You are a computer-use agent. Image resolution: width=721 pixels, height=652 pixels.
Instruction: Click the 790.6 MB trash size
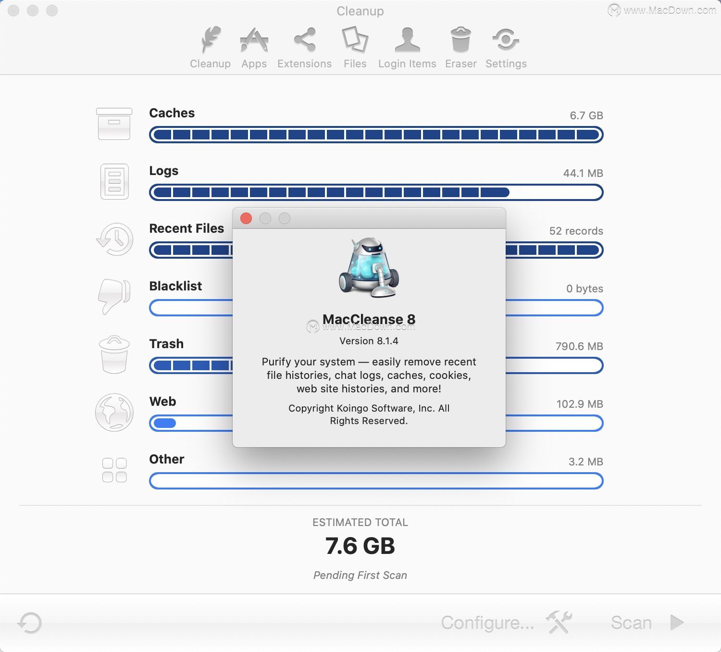[x=579, y=346]
